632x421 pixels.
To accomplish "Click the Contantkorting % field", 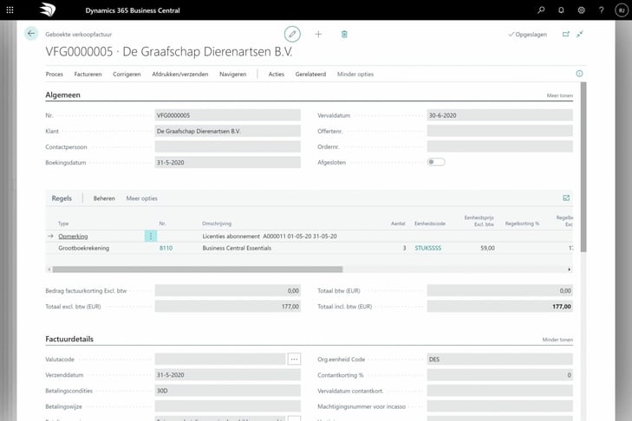I will (500, 375).
